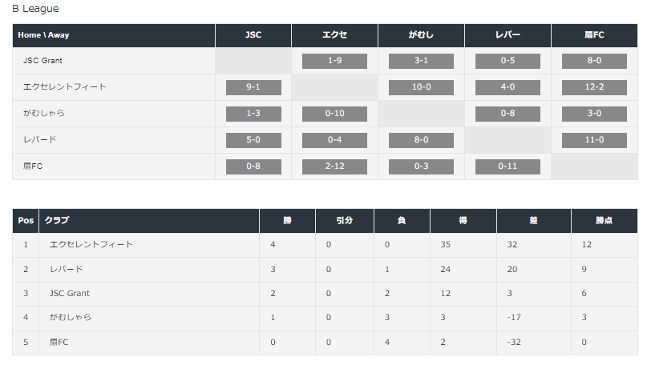The image size is (647, 369).
Task: Click the 0-10 score in the がむしゃら row
Action: (334, 114)
